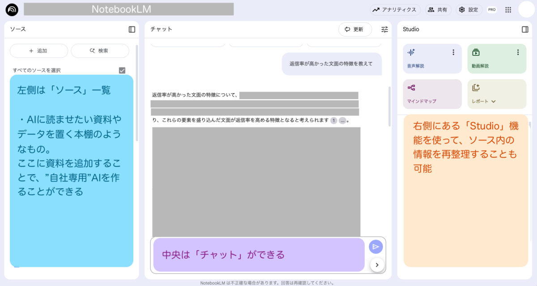Expand the additional citations ellipsis chip
Screen dimensions: 537x286
click(x=342, y=121)
